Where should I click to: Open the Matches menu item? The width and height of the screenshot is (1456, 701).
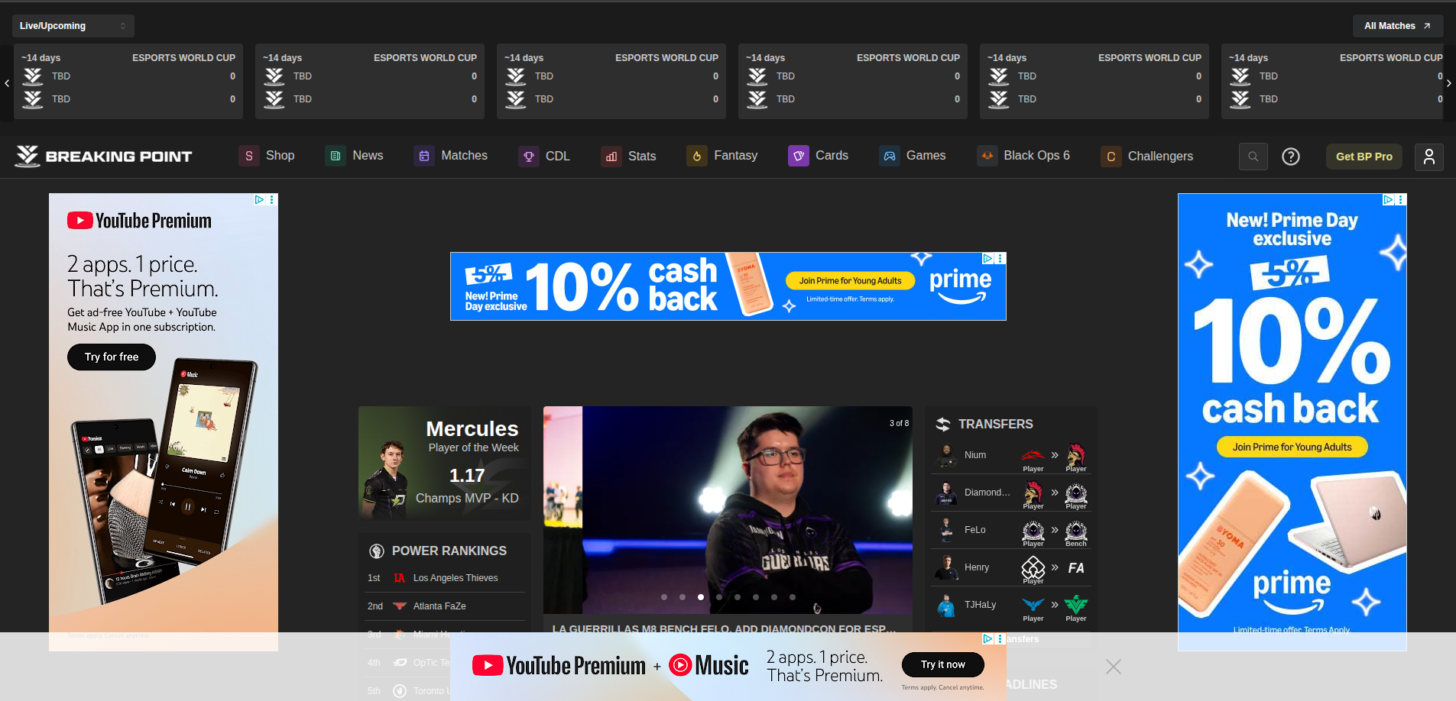[x=463, y=156]
